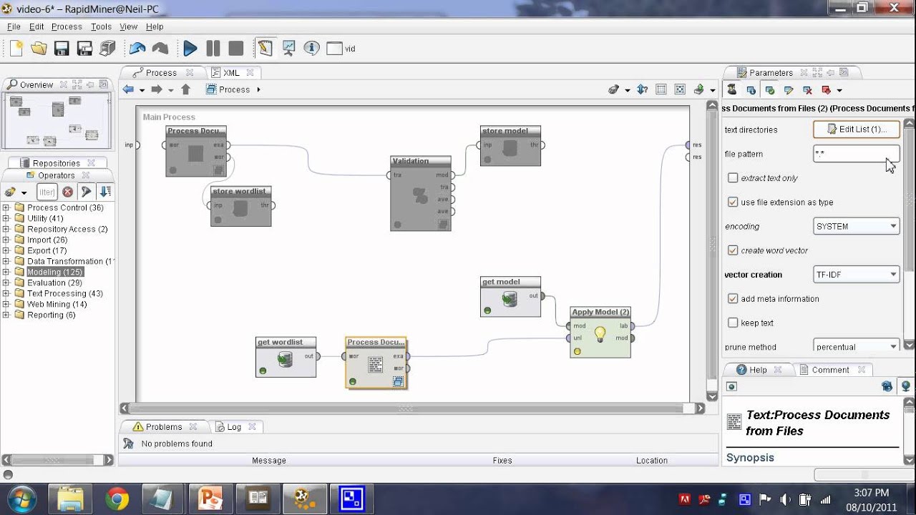Open the Tools menu
Screen dimensions: 916x515
[x=101, y=26]
